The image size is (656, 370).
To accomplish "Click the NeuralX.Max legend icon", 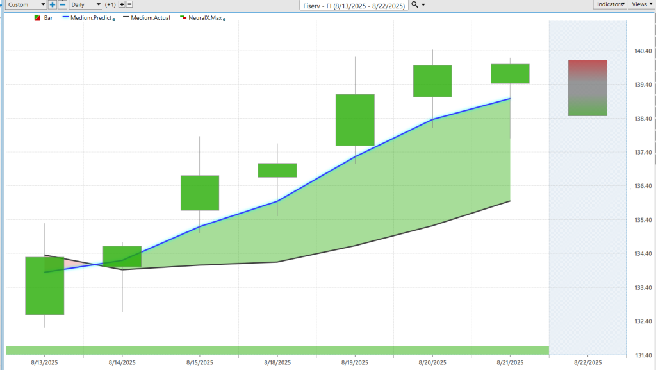I will 183,18.
